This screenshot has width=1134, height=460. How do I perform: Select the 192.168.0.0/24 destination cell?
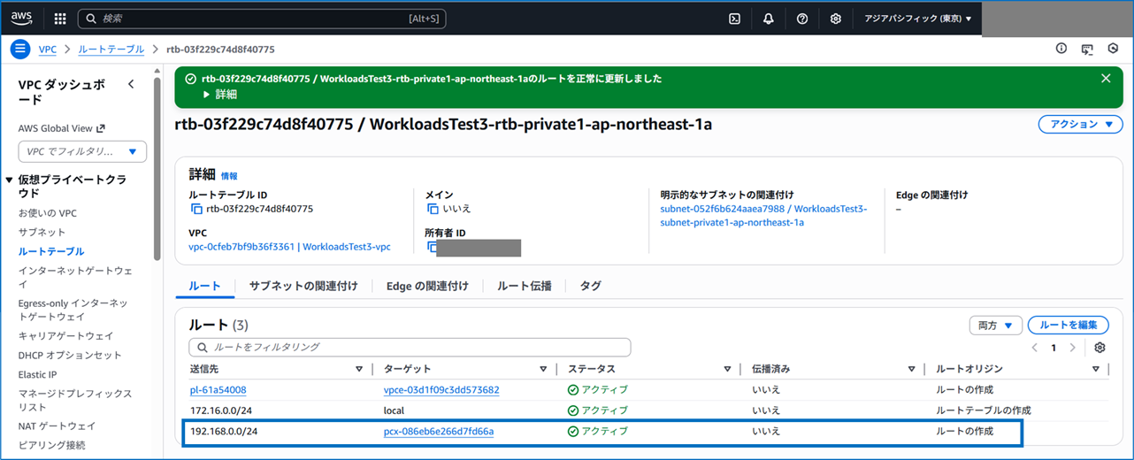[x=223, y=432]
